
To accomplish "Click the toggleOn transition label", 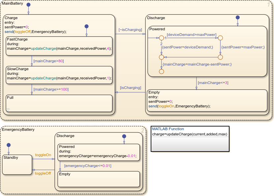I will (x=43, y=155).
